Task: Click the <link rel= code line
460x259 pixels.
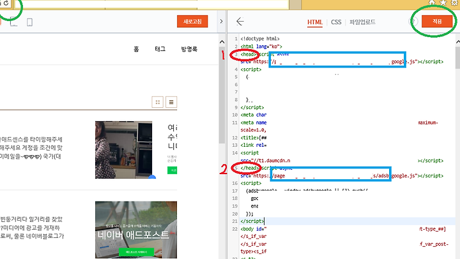Action: pyautogui.click(x=254, y=145)
